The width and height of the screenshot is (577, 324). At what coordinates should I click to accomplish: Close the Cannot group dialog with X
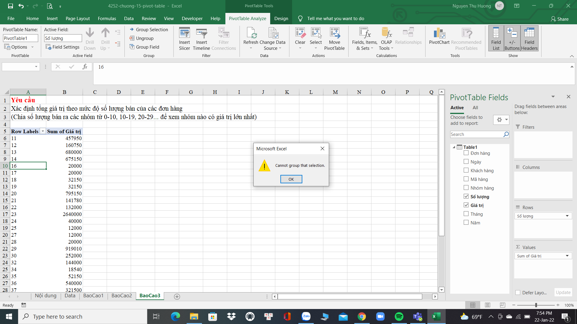322,148
